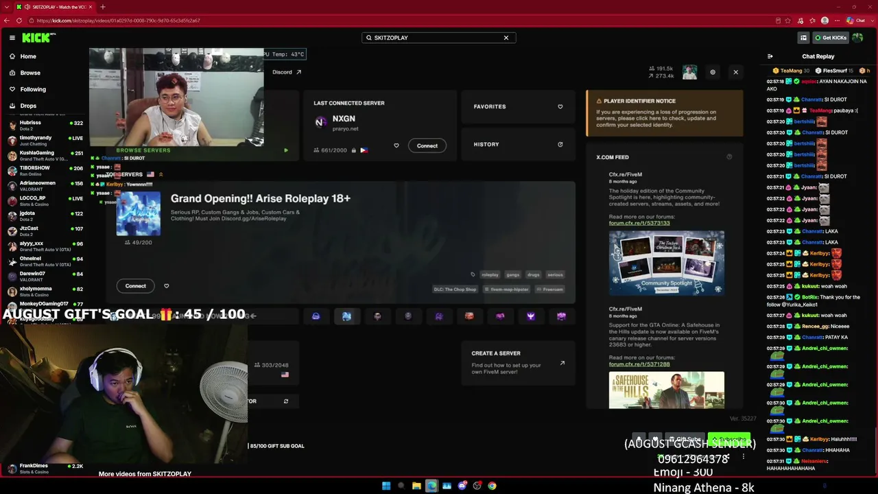
Task: Click the Player Identifier Notice banner
Action: tap(664, 113)
